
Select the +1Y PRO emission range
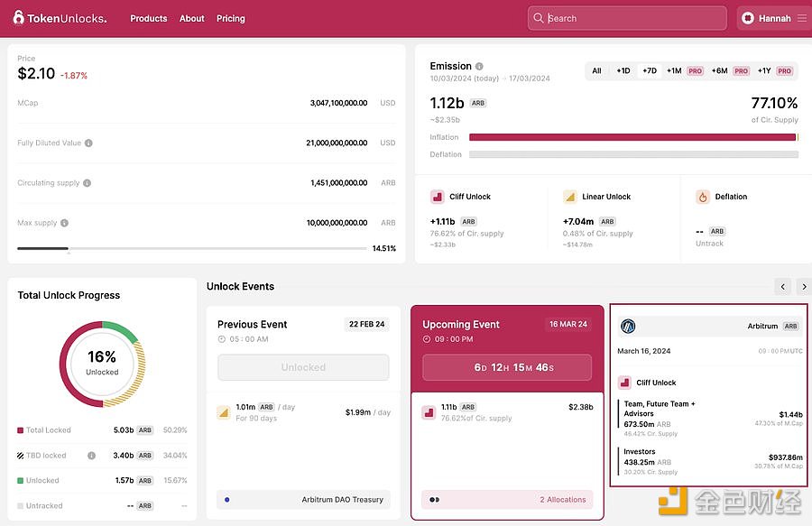tap(775, 71)
